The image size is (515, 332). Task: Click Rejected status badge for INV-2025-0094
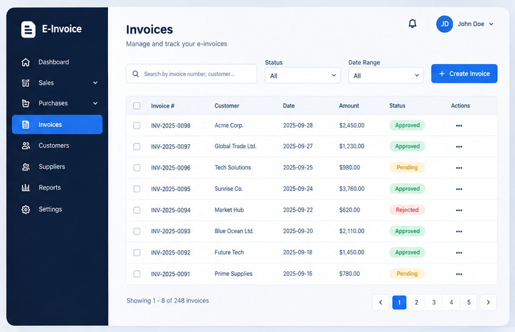(x=407, y=210)
